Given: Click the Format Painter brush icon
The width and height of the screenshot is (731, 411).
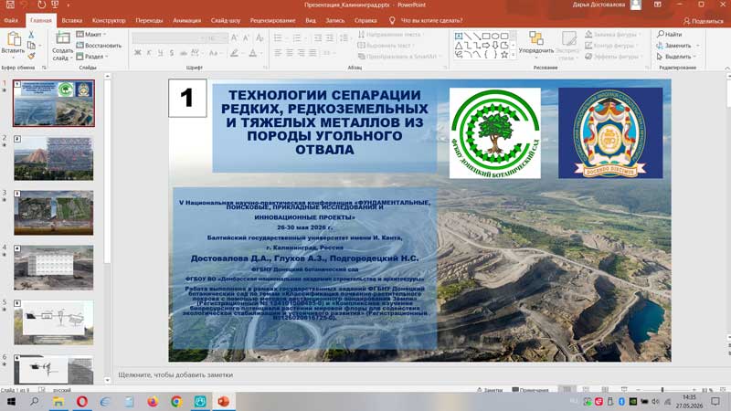Looking at the screenshot, I should (31, 56).
